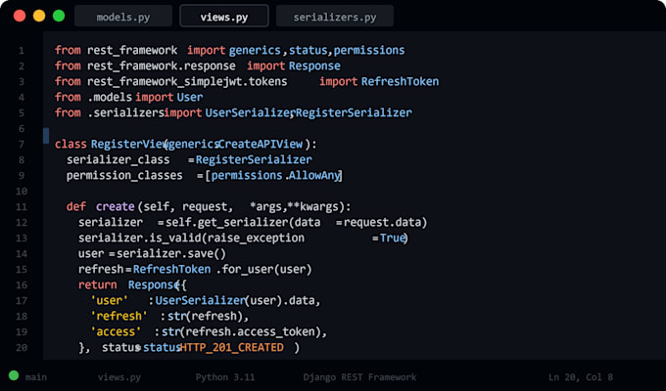Click line number 11 in the gutter
666x391 pixels.
pyautogui.click(x=22, y=207)
